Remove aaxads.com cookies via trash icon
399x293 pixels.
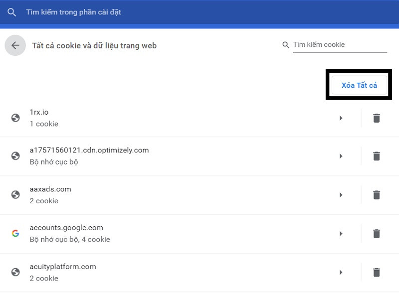click(377, 195)
